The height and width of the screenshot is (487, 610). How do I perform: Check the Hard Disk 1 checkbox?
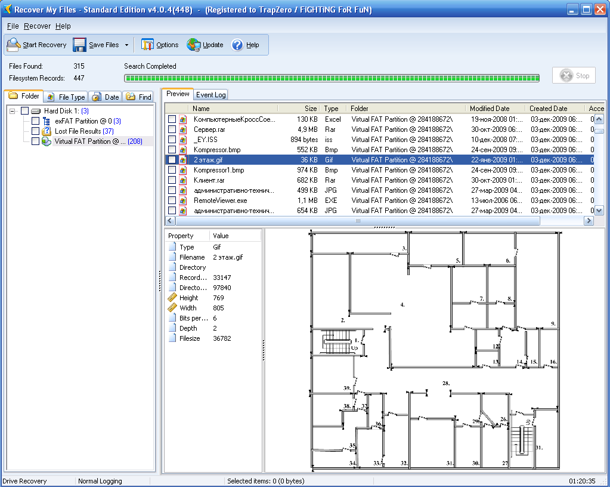[x=24, y=111]
